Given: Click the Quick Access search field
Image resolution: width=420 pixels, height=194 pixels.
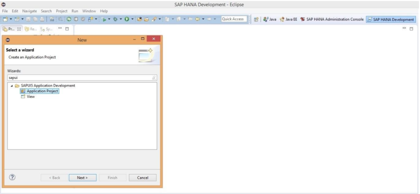Looking at the screenshot, I should click(233, 19).
